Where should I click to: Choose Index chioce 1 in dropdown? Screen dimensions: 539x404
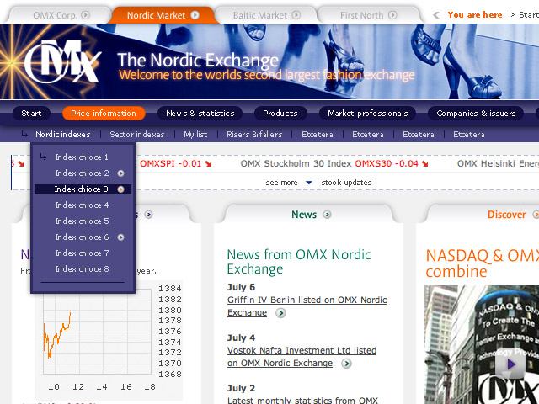pos(83,157)
